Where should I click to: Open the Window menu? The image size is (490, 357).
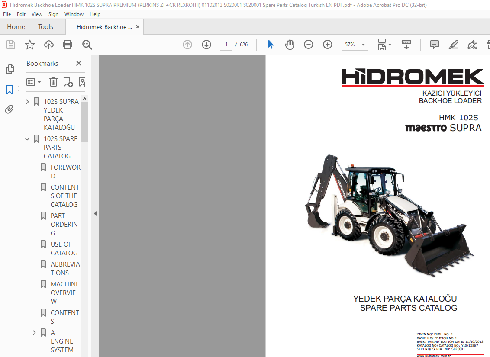[74, 14]
